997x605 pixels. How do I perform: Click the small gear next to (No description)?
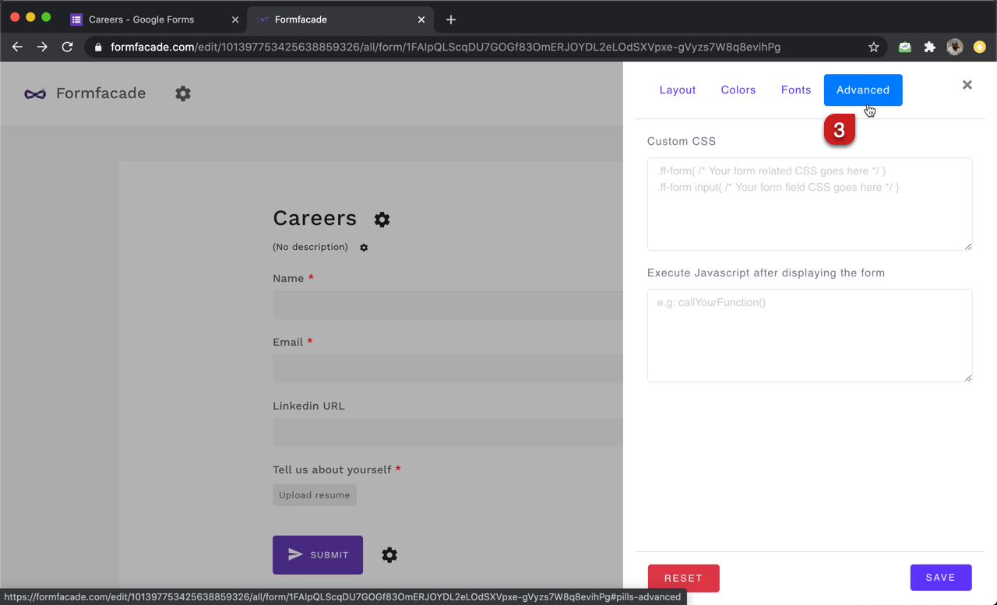tap(364, 248)
